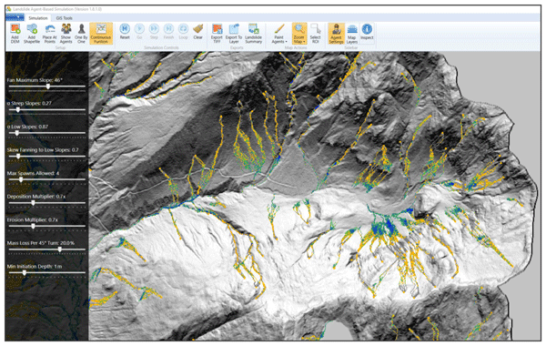Toggle the Map Layers sidebar
The image size is (546, 346).
click(352, 34)
